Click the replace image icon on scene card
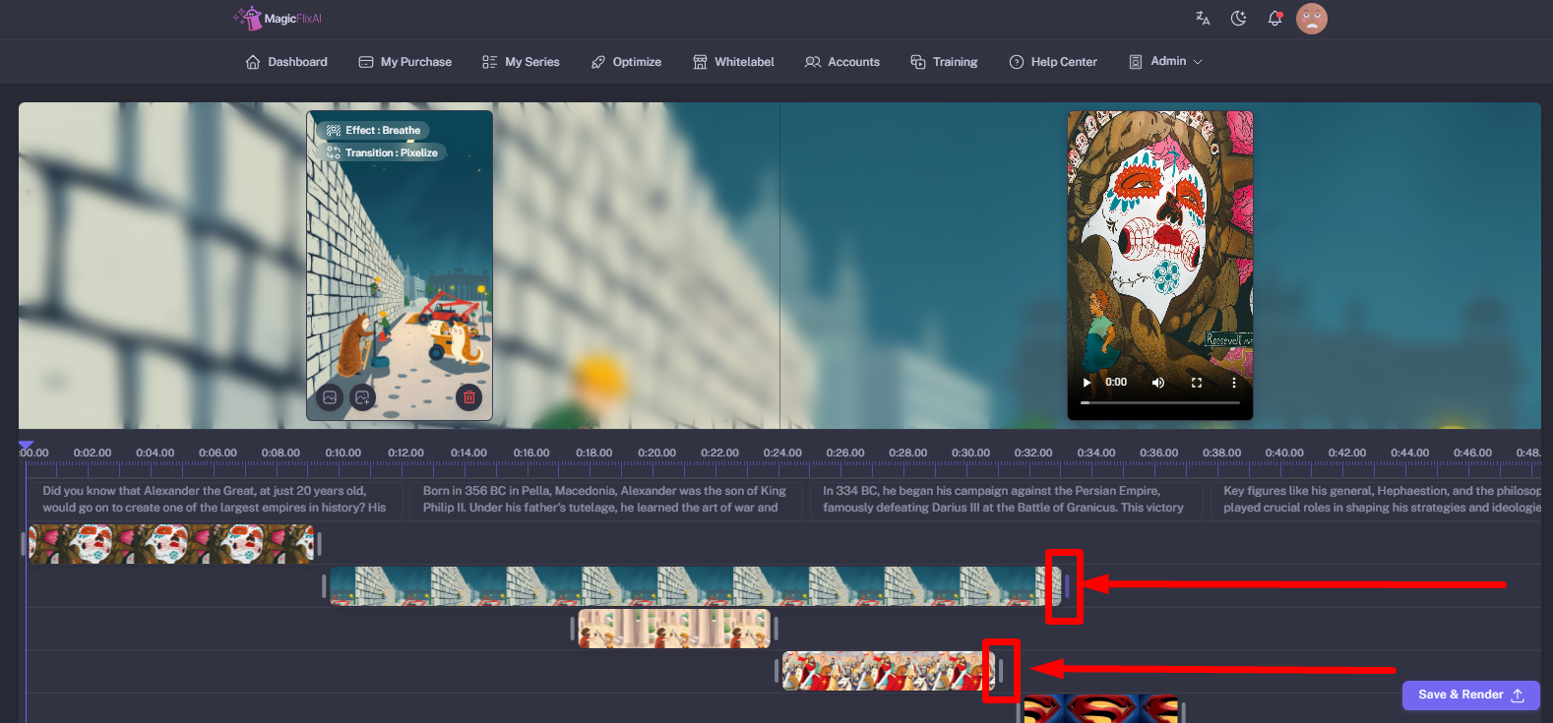 (x=331, y=397)
